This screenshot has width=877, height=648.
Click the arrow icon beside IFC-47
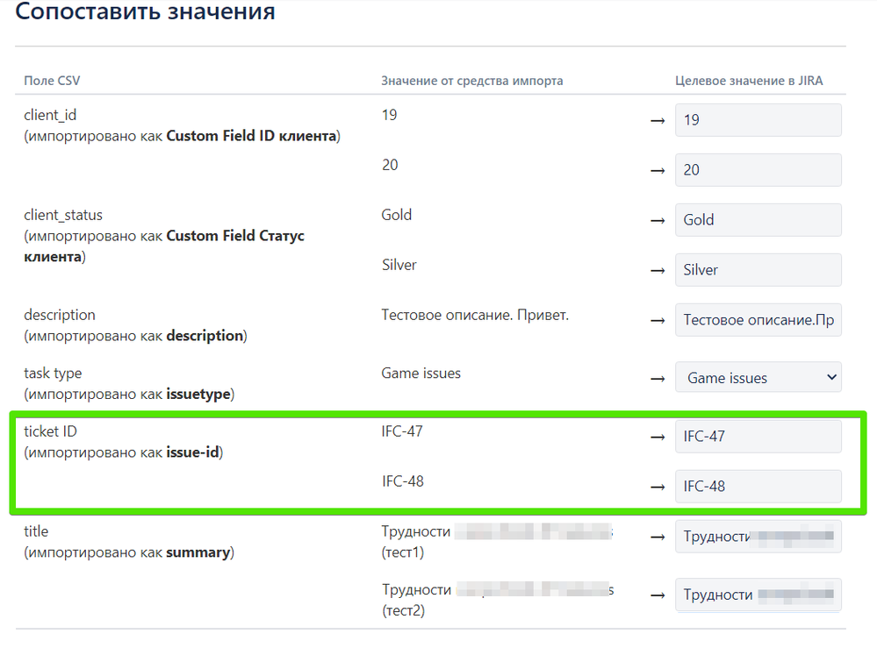pos(658,436)
